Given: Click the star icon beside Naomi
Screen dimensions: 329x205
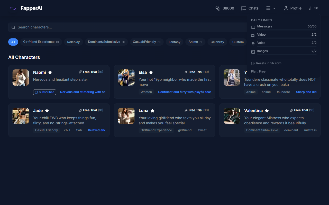Looking at the screenshot, I should 50,73.
